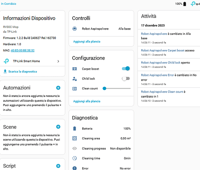200x170 pixels.
Task: Click the Robot Aspirapolvere vacuum icon
Action: 75,29
